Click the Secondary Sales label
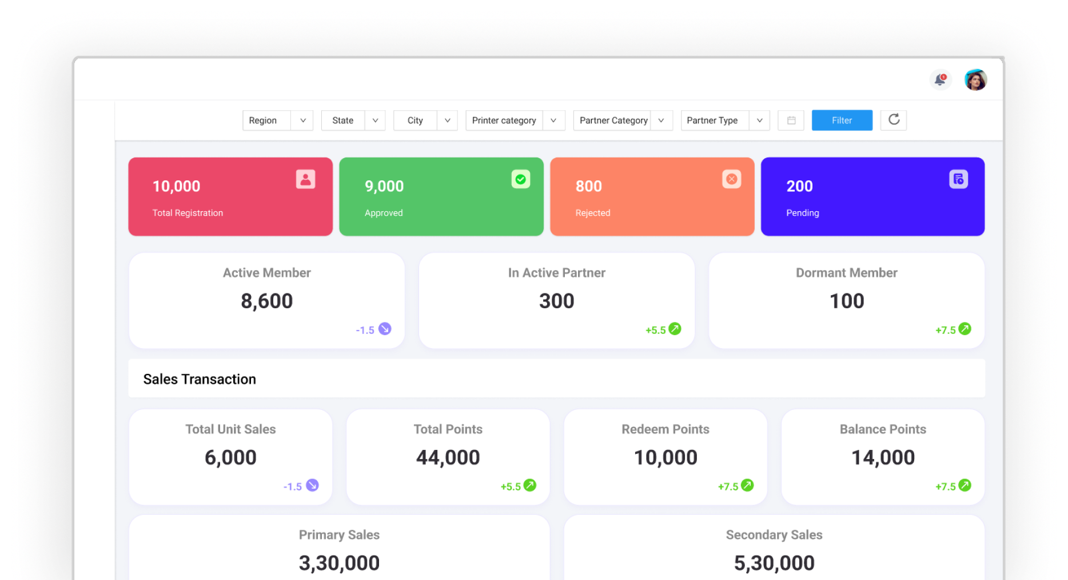 coord(774,535)
